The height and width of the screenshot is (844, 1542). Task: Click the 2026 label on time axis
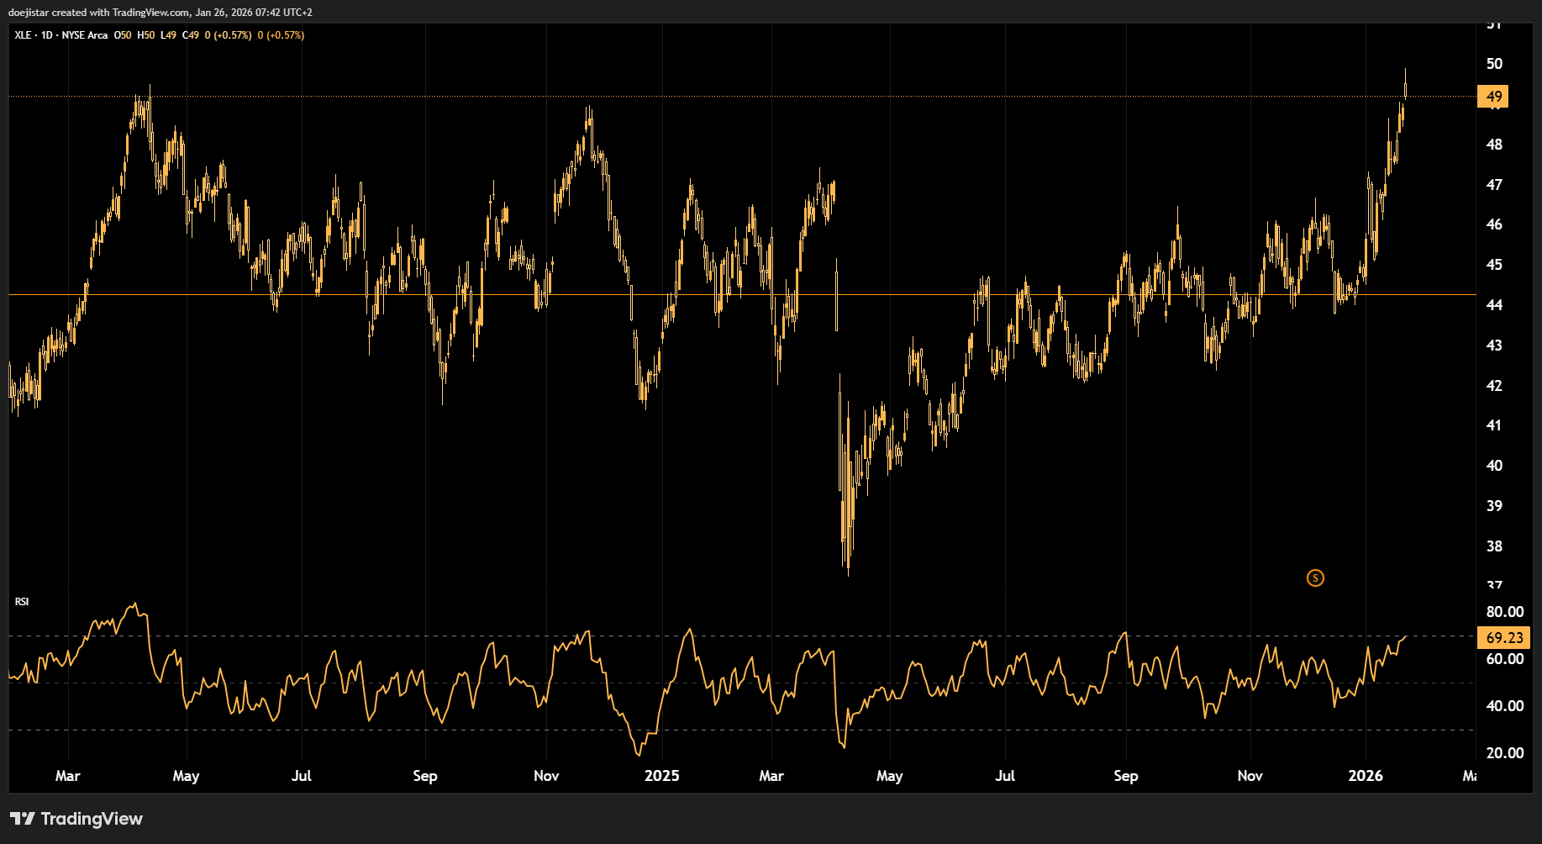click(1365, 776)
